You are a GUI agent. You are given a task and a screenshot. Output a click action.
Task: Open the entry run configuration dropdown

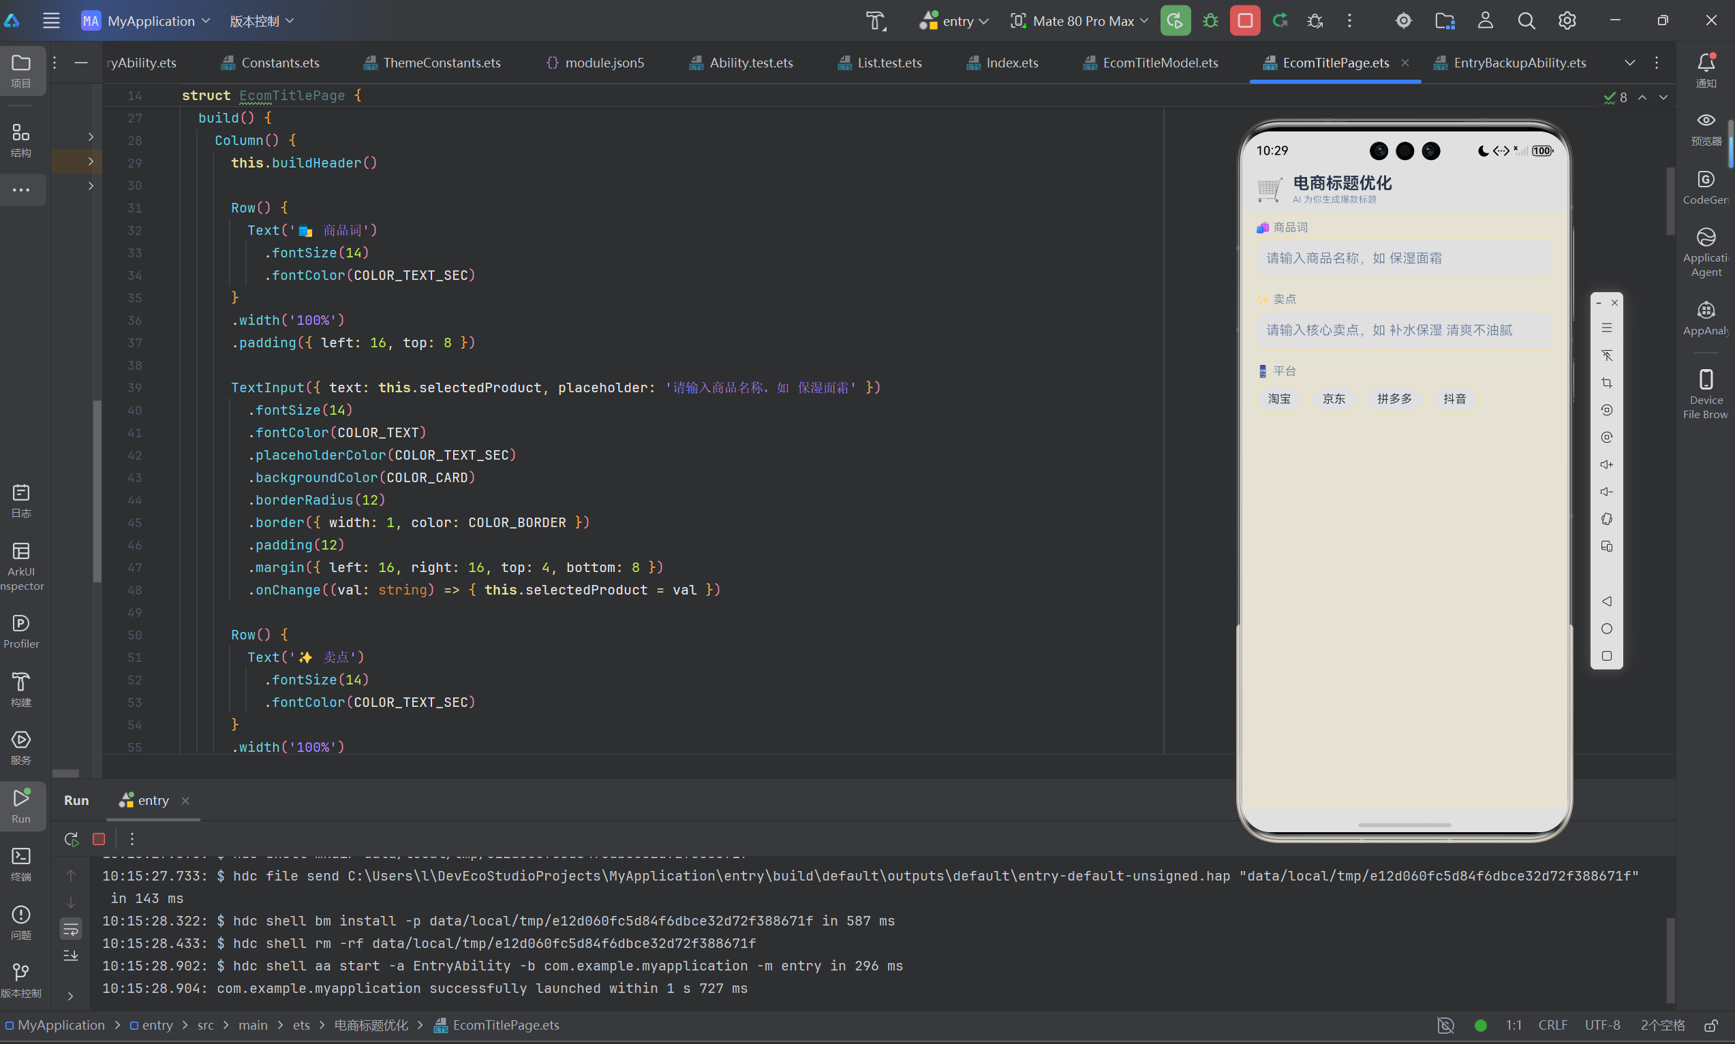click(x=954, y=20)
